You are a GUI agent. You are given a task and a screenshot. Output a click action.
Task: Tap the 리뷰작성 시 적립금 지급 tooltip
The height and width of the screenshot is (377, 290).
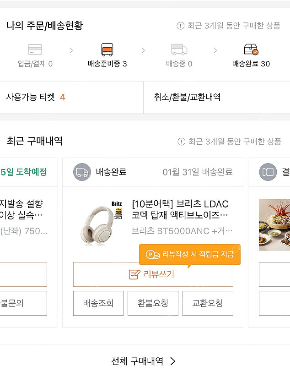point(190,254)
